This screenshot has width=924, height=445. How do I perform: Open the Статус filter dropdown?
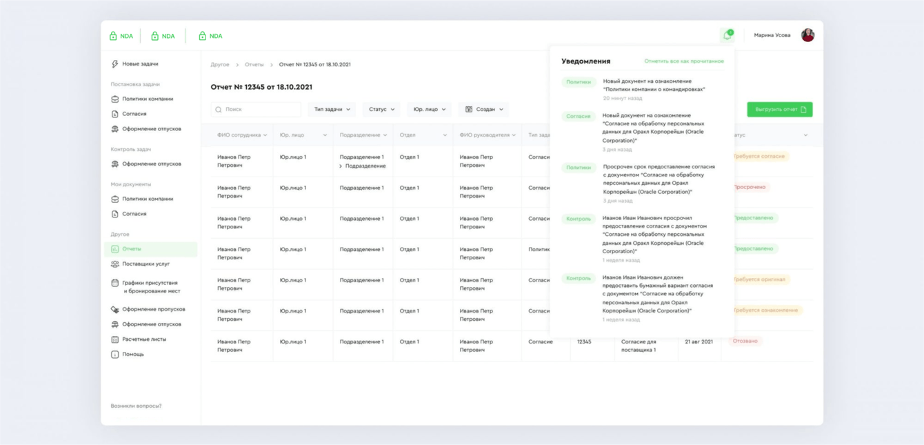[381, 110]
